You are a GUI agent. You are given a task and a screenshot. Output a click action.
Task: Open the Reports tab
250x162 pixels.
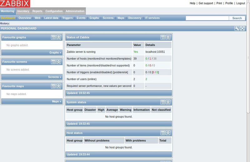pyautogui.click(x=37, y=11)
